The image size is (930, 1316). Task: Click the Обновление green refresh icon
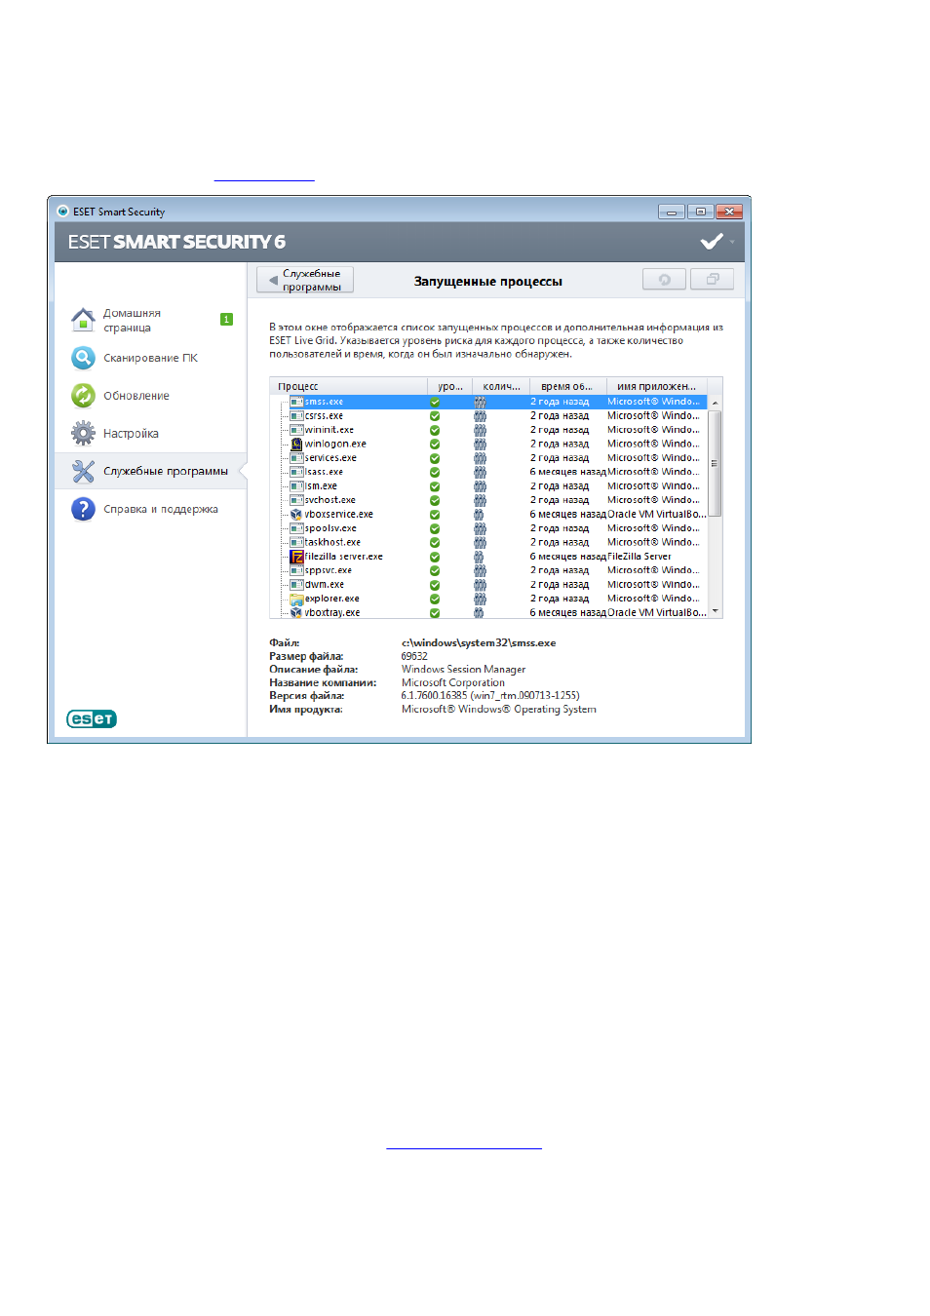point(83,396)
